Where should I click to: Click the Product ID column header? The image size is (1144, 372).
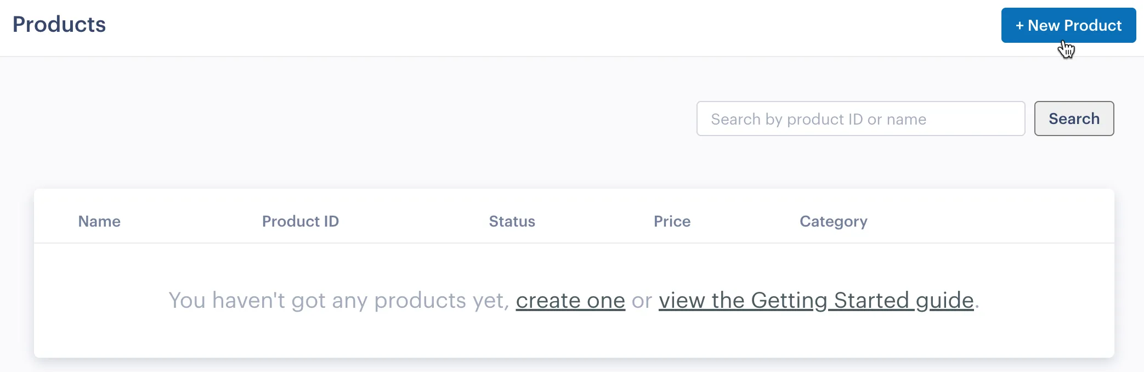click(301, 222)
